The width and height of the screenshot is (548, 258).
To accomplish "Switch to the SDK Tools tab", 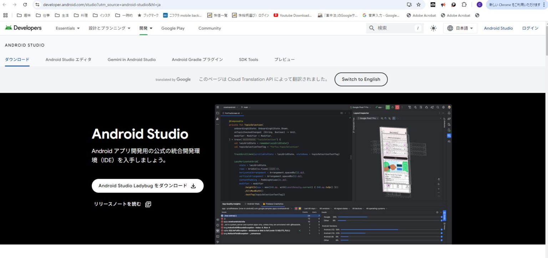I will tap(248, 60).
